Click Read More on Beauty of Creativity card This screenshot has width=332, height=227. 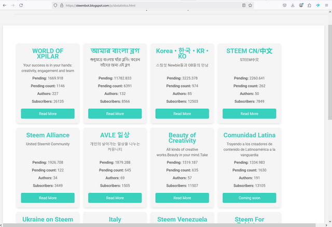point(182,198)
